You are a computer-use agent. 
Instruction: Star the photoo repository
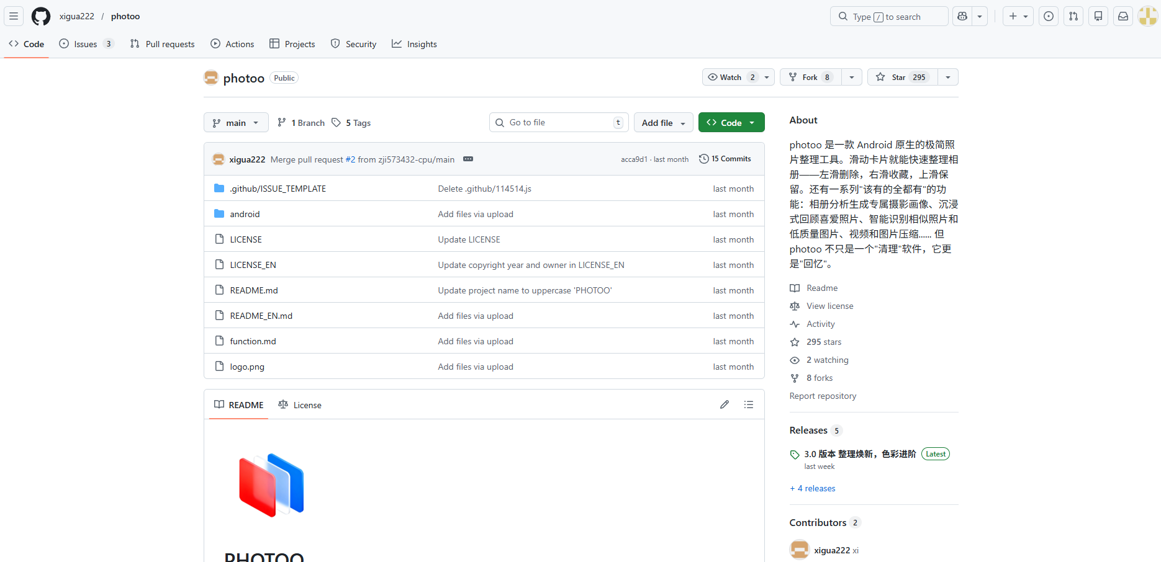tap(903, 77)
